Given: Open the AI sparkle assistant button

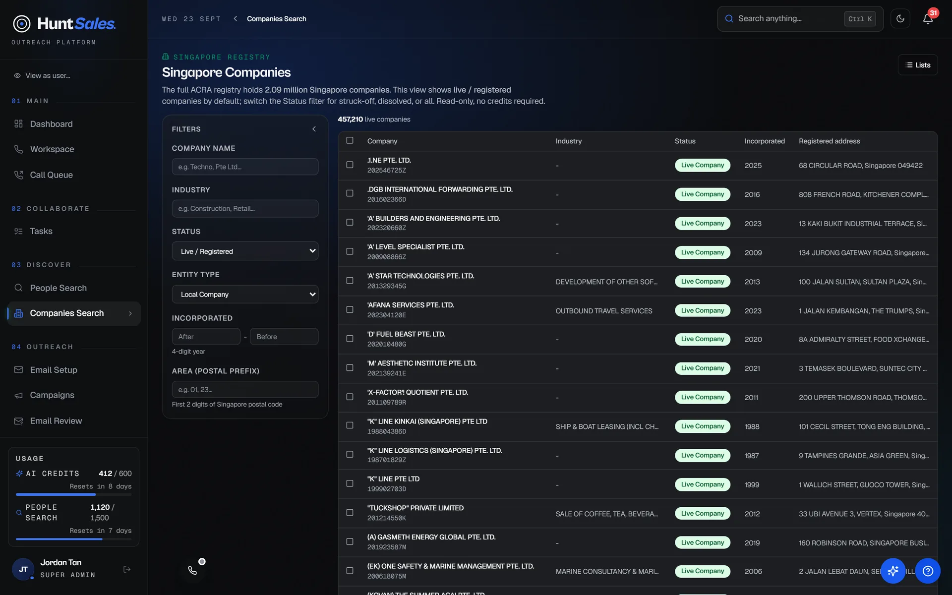Looking at the screenshot, I should coord(893,571).
